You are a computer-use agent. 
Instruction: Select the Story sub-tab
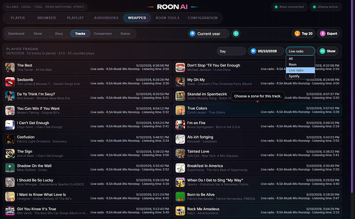pyautogui.click(x=59, y=33)
